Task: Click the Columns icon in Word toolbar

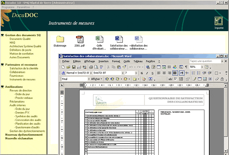Action: pyautogui.click(x=169, y=67)
